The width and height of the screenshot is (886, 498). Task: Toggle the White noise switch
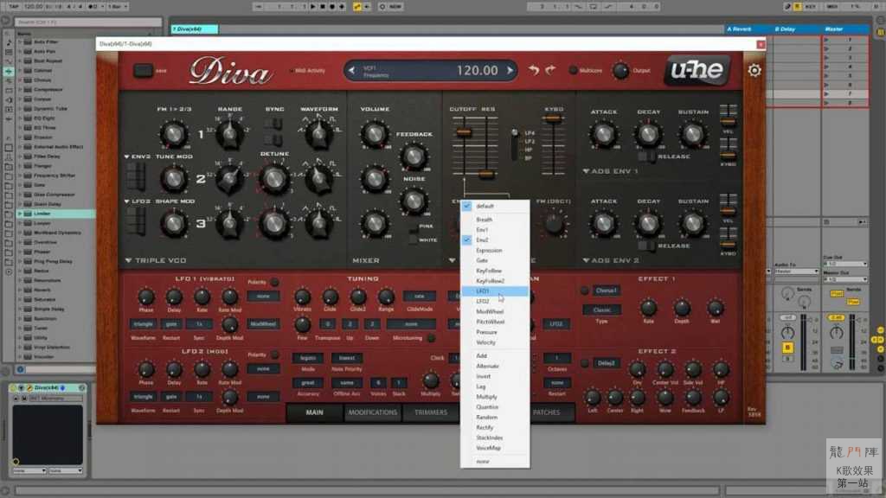pyautogui.click(x=413, y=240)
